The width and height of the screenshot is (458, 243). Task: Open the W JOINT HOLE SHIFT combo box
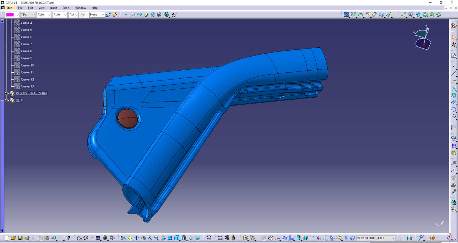tap(376, 238)
